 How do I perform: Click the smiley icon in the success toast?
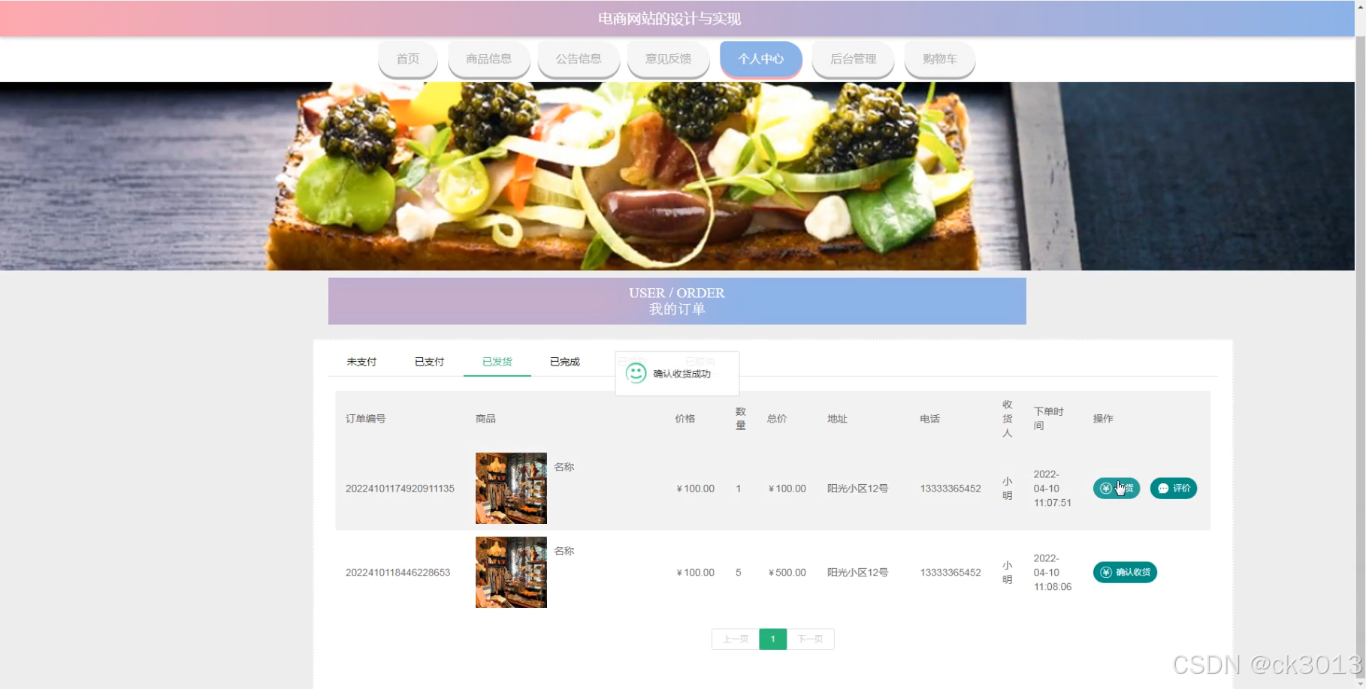click(636, 373)
